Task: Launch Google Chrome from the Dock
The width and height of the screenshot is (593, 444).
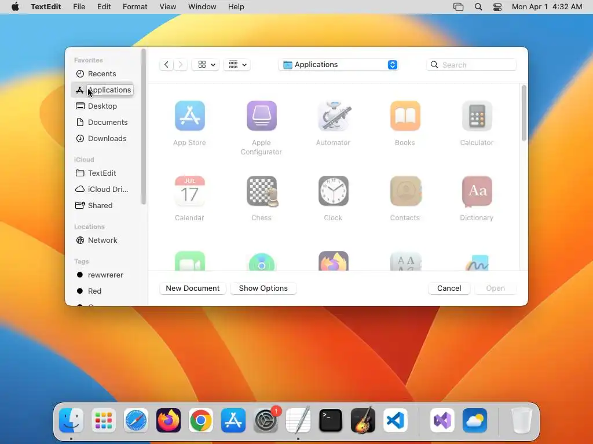Action: [201, 420]
